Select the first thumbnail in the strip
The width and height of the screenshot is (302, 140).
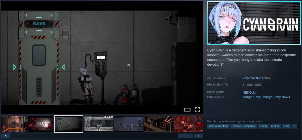12,124
